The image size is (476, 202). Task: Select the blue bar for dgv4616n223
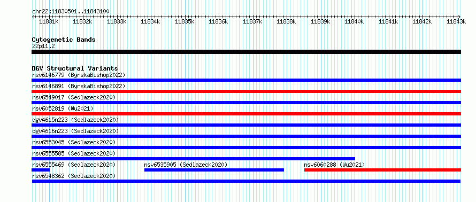(246, 136)
